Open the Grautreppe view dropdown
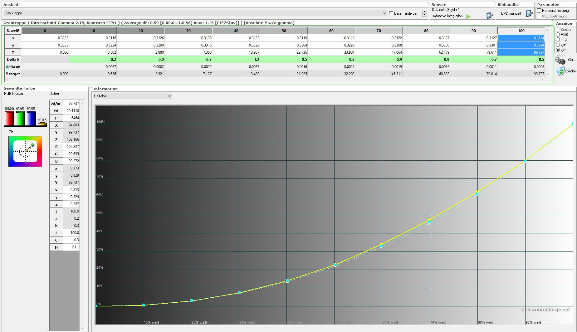577x332 pixels. (384, 13)
